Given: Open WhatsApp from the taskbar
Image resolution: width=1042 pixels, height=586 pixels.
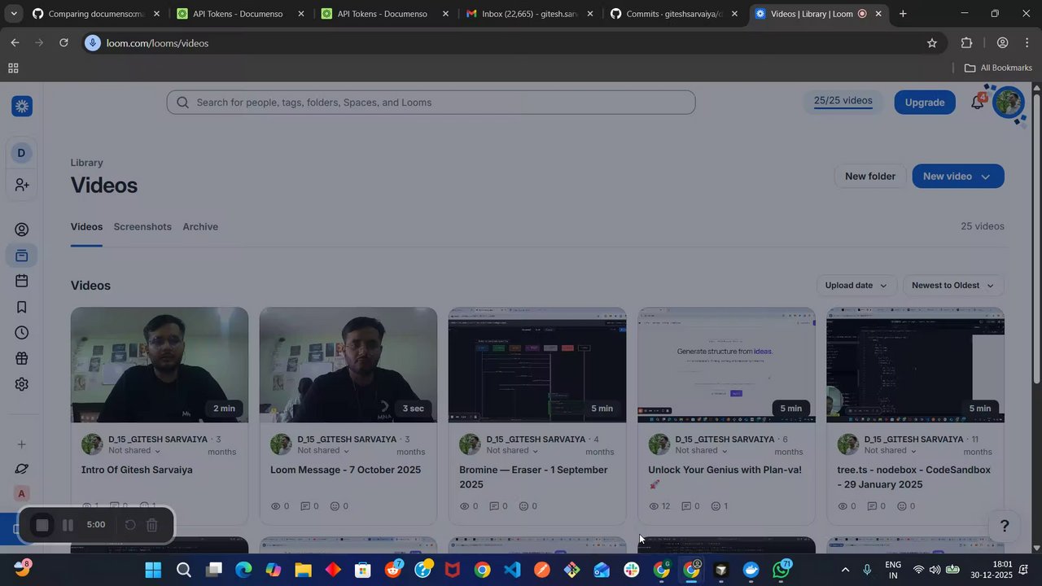Looking at the screenshot, I should click(x=781, y=570).
